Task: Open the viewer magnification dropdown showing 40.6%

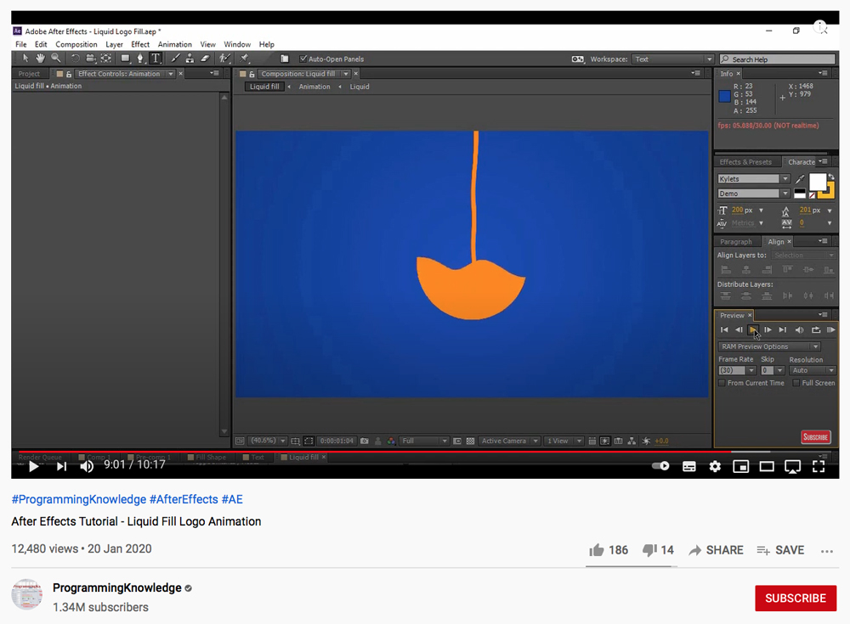Action: (x=268, y=441)
